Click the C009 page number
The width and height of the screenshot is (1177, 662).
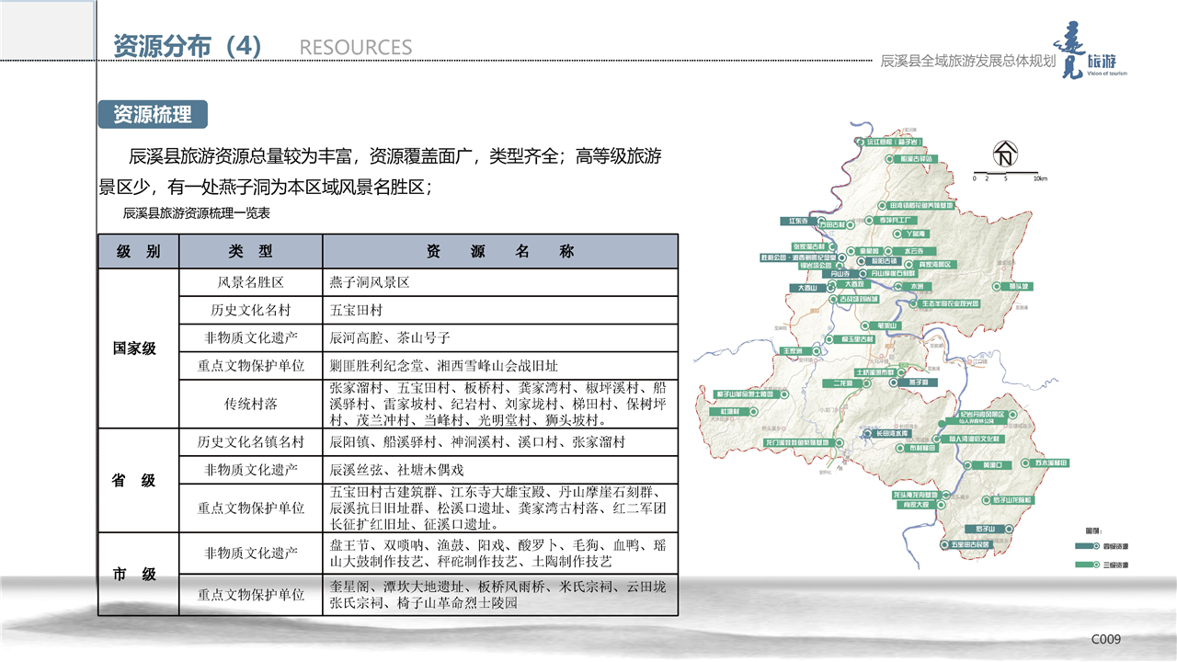pos(1105,639)
